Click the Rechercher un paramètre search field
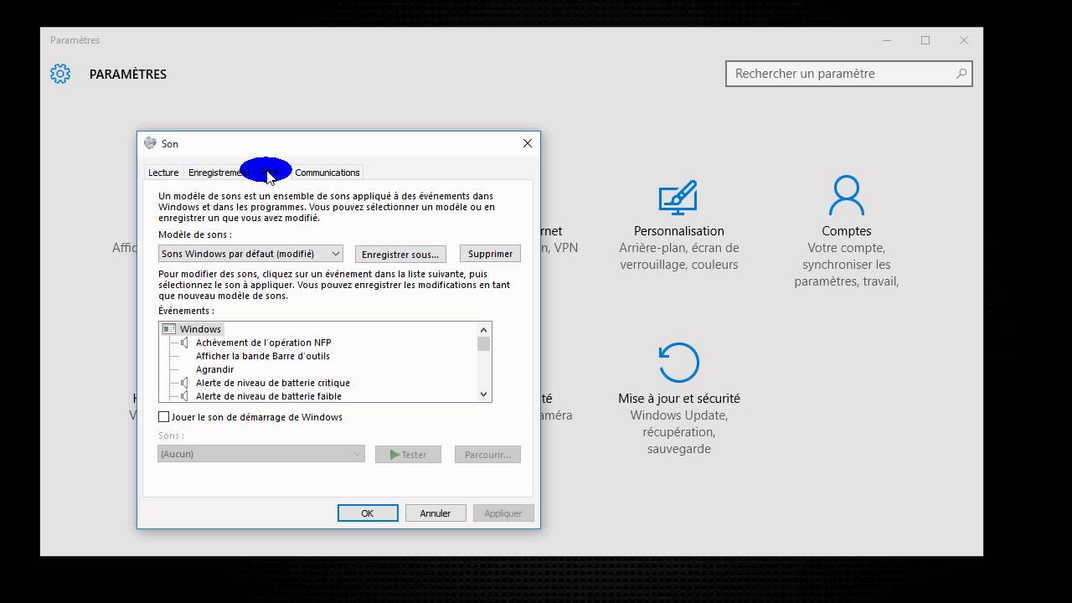The width and height of the screenshot is (1072, 603). coord(849,74)
